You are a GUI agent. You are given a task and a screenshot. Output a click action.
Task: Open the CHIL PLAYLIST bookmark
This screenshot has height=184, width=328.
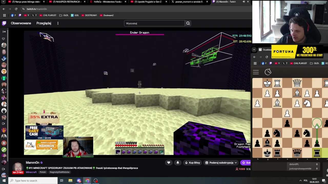click(x=48, y=15)
